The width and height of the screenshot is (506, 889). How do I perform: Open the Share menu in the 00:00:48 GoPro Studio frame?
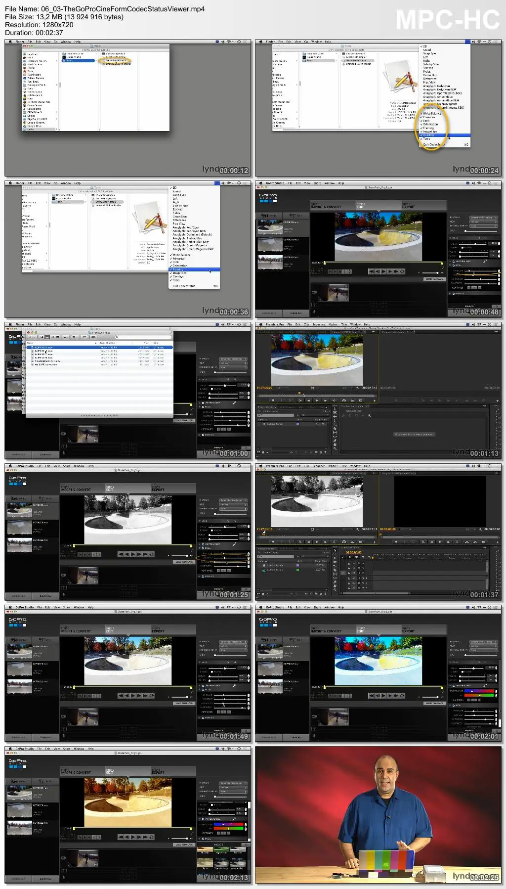pyautogui.click(x=317, y=183)
